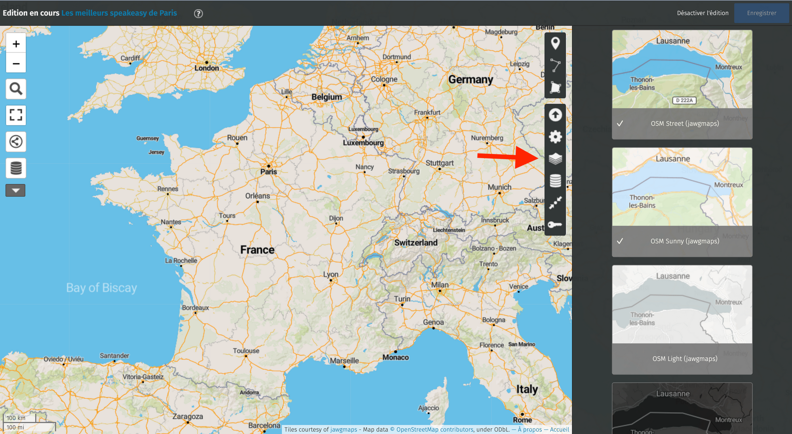The height and width of the screenshot is (434, 792).
Task: Click the Milan city label
Action: pos(440,285)
